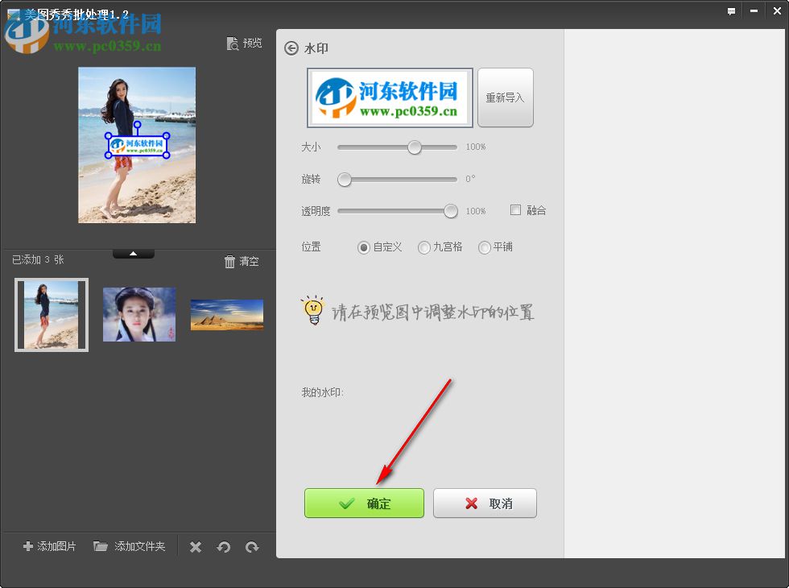Click the plus icon for 添加图片

point(28,546)
